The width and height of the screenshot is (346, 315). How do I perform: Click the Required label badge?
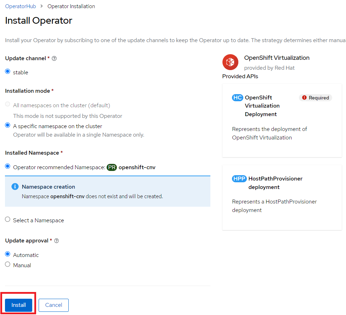pos(316,98)
